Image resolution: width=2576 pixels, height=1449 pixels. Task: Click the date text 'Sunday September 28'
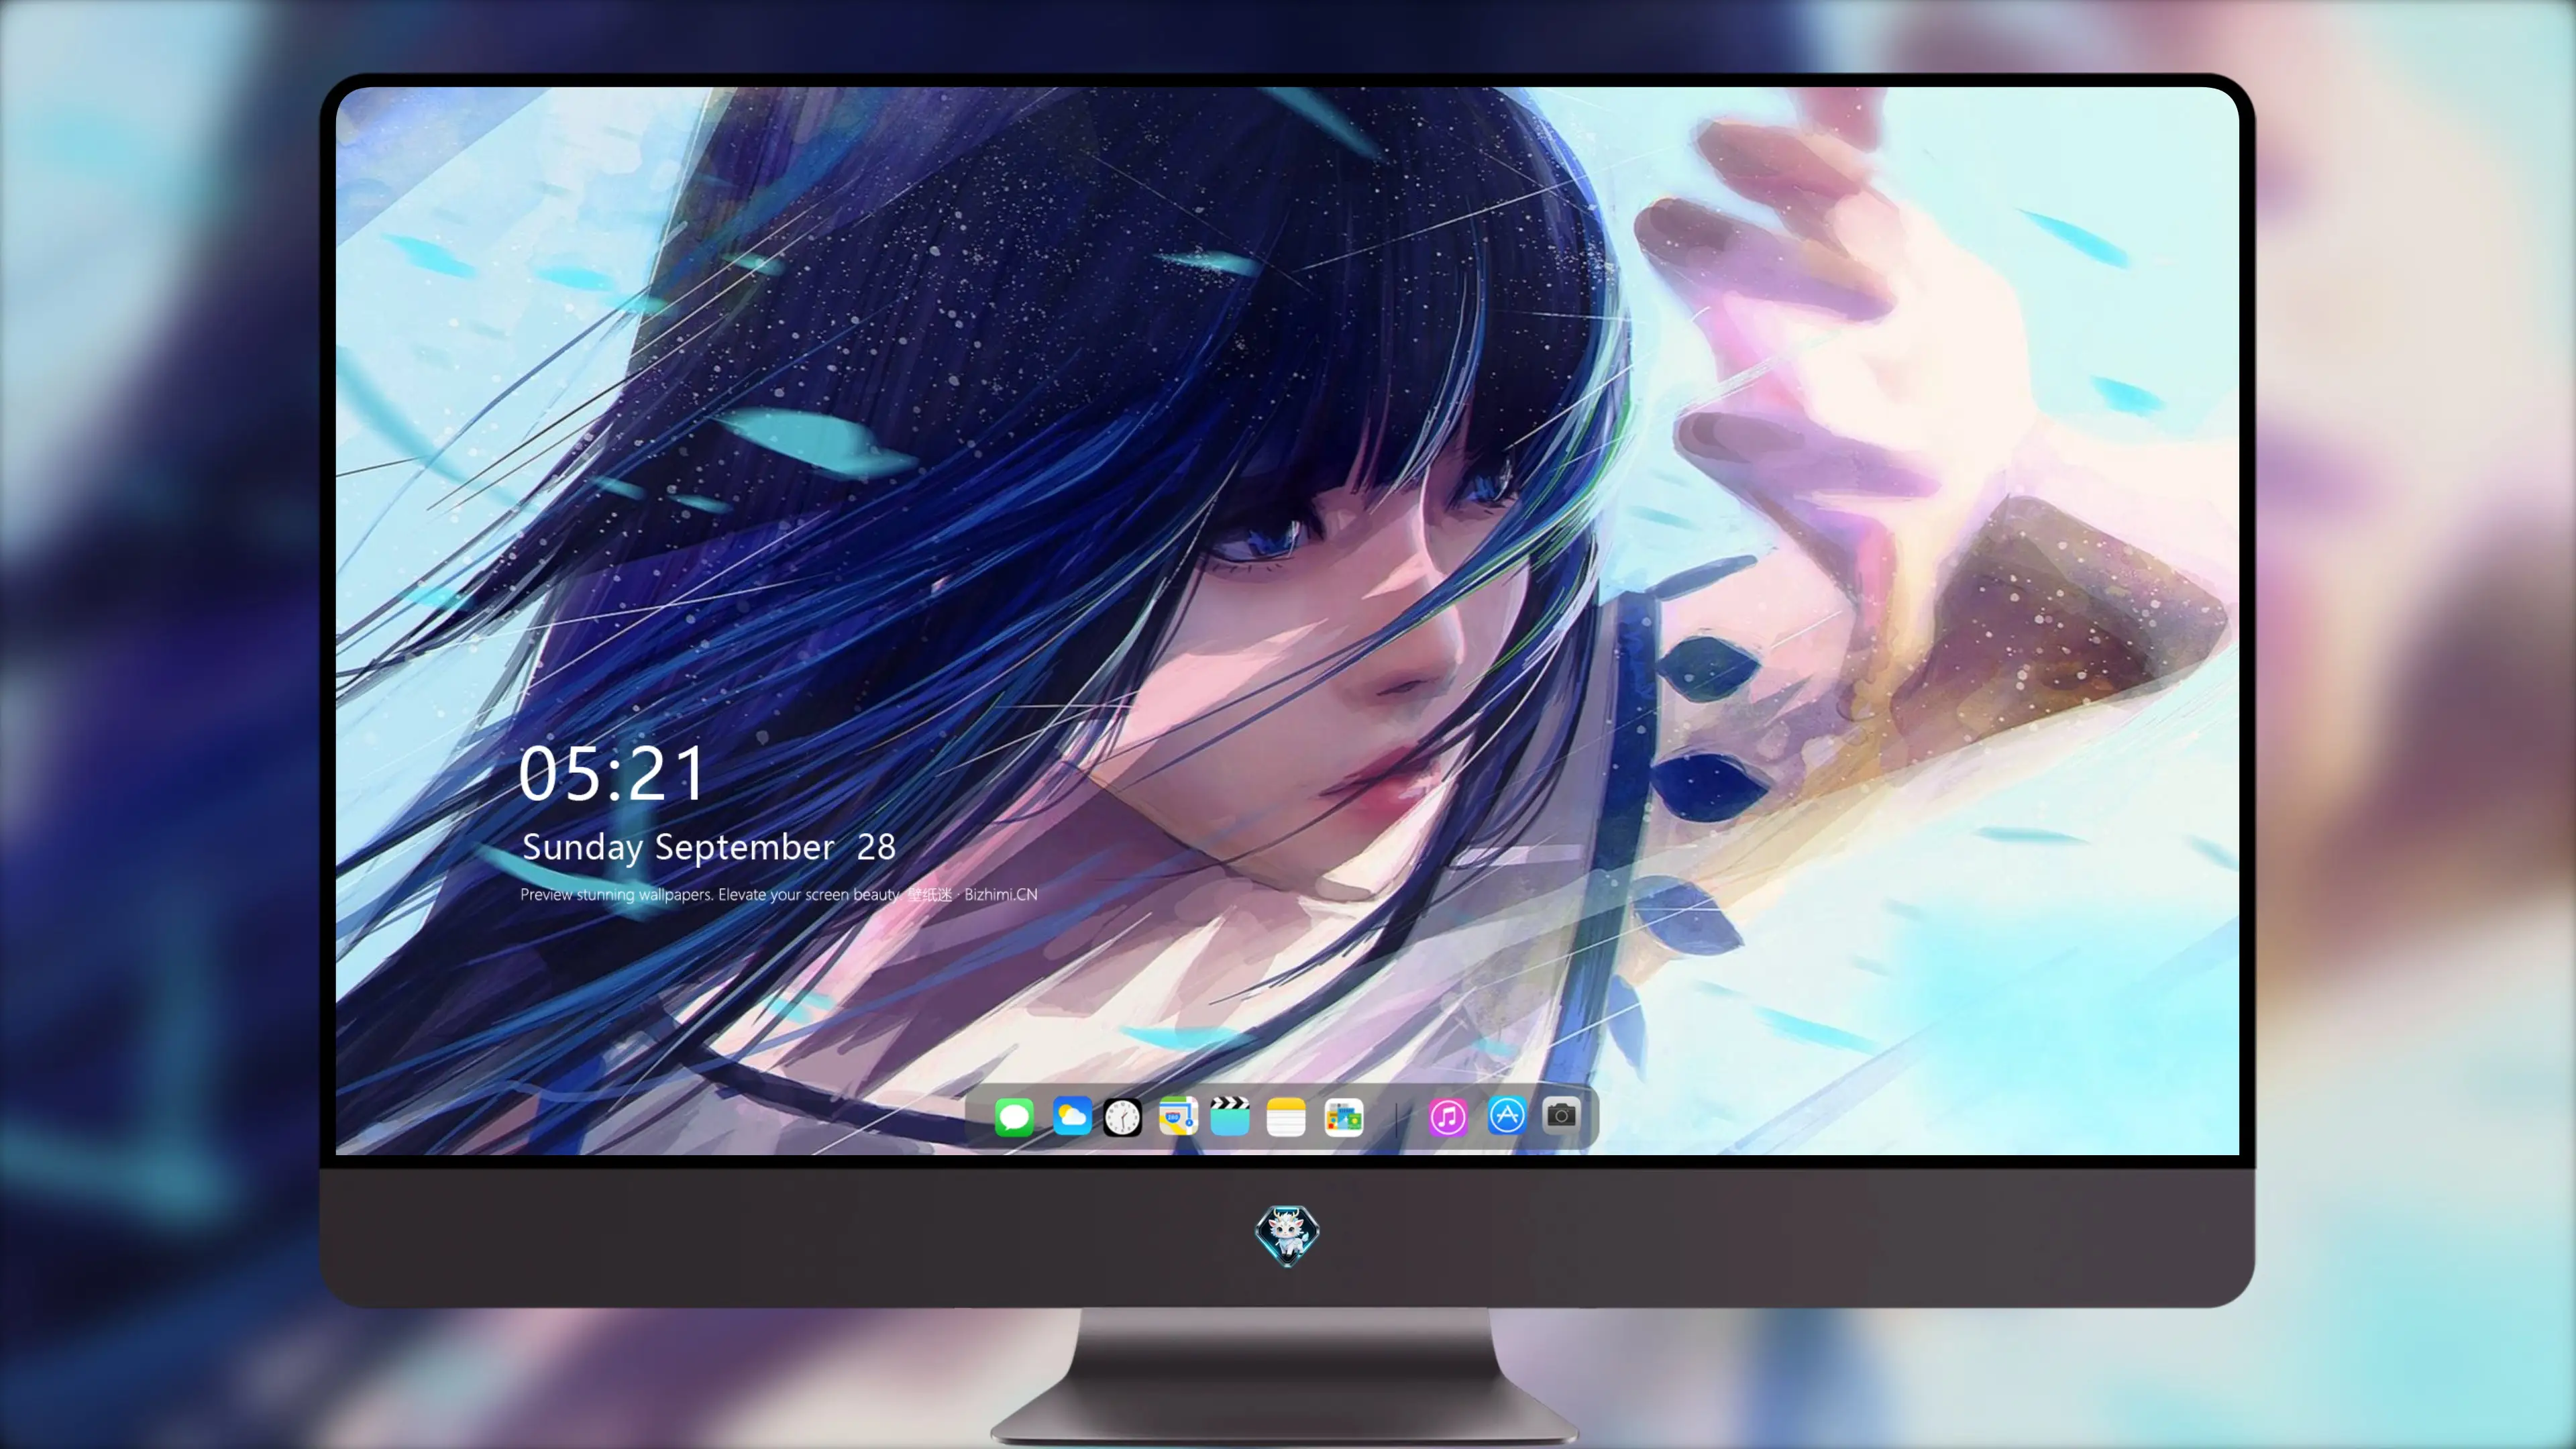(709, 848)
